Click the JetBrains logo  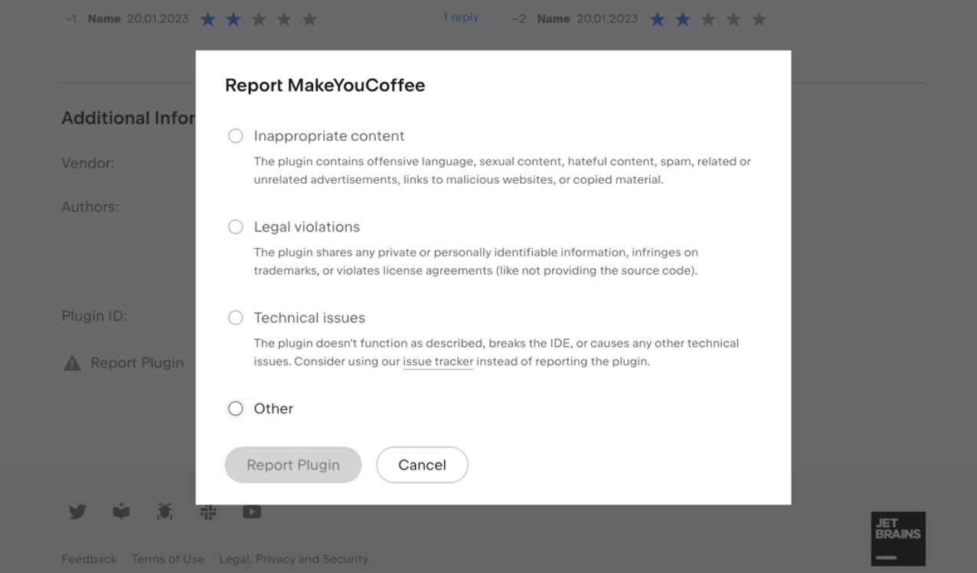pyautogui.click(x=898, y=539)
